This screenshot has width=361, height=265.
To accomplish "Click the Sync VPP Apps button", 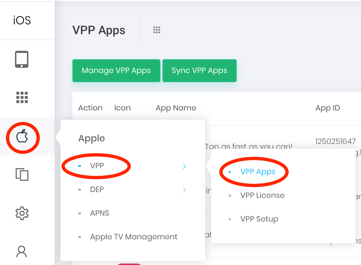I will (199, 70).
